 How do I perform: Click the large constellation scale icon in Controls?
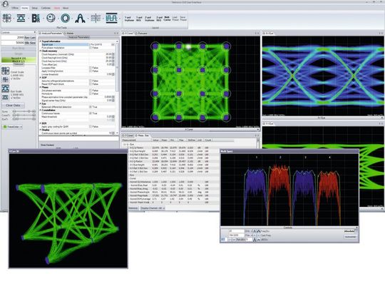point(6,71)
